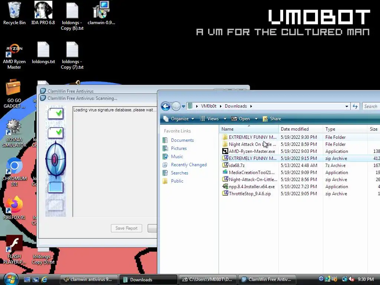Click the Explorer refresh button
Image resolution: width=380 pixels, height=285 pixels.
tap(355, 106)
